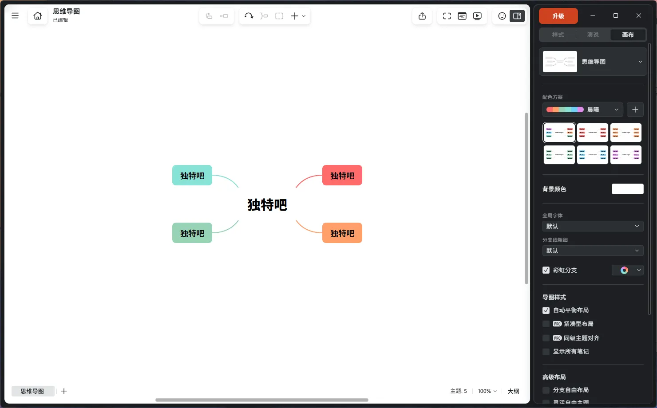Image resolution: width=657 pixels, height=408 pixels.
Task: Select the green bottom-left 独特吧 node
Action: 192,233
